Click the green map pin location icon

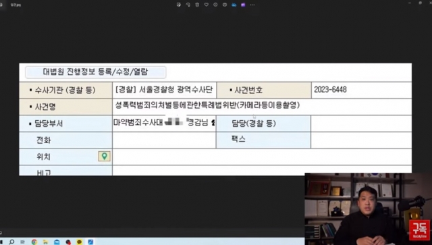[x=105, y=157]
